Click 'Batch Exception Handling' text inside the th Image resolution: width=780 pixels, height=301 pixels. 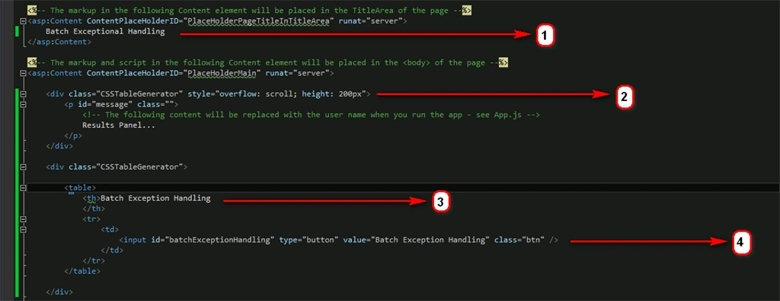click(155, 198)
